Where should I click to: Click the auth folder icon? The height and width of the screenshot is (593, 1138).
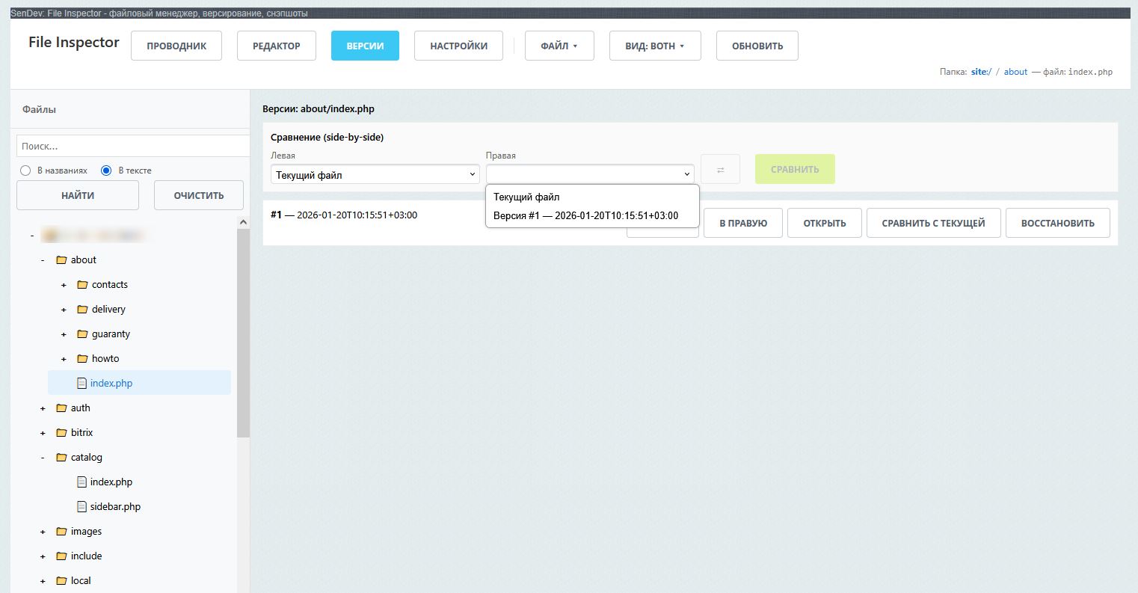click(62, 408)
